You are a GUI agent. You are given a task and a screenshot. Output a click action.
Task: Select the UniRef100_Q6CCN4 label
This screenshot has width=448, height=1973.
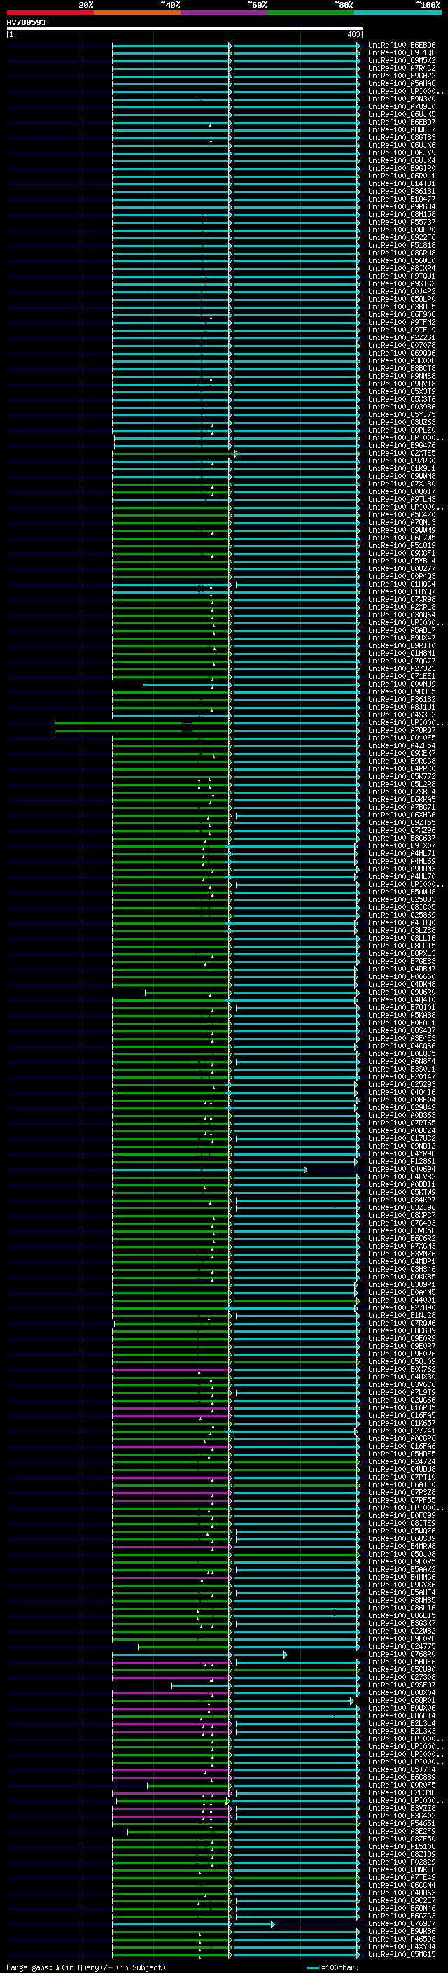pos(401,1884)
